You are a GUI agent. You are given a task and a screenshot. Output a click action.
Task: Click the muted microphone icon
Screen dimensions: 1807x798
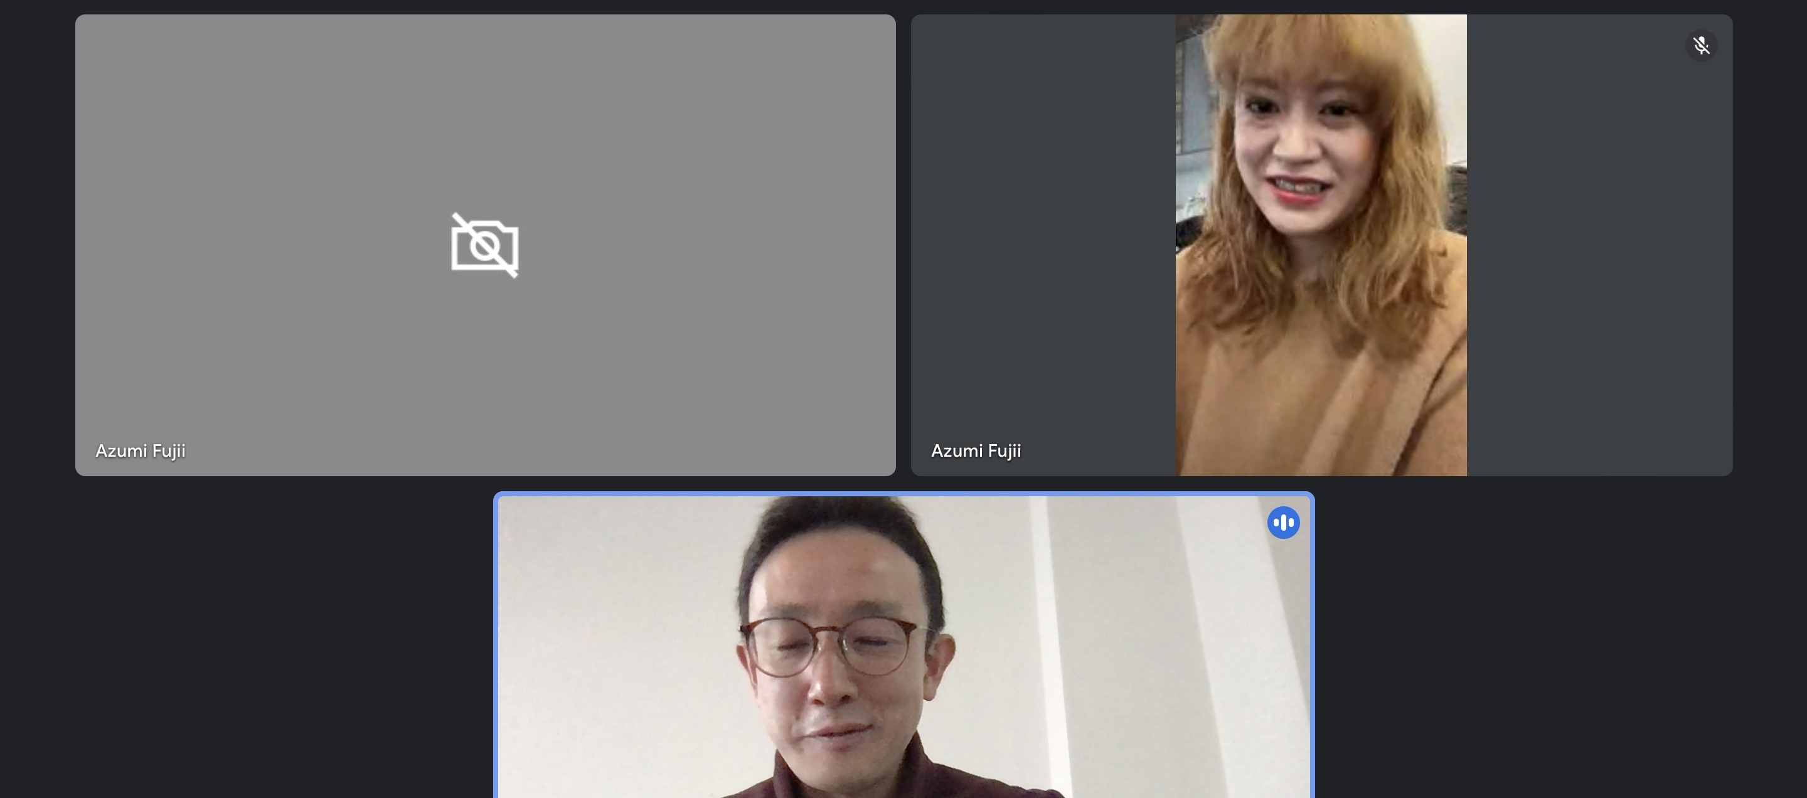click(1701, 46)
